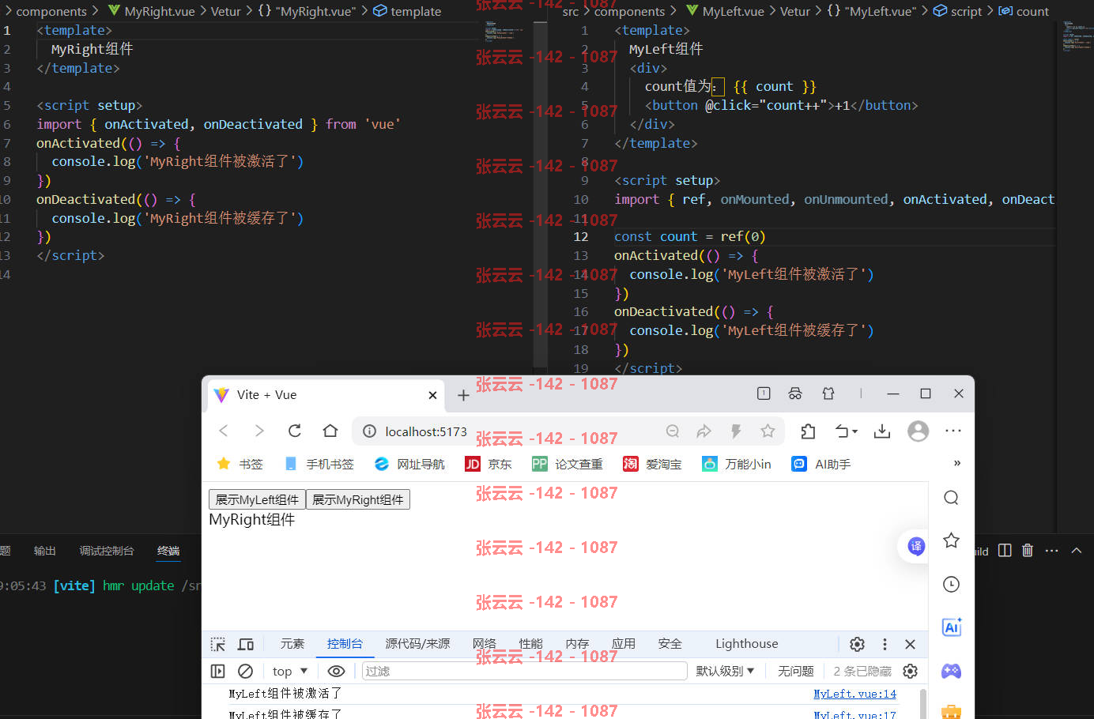Open console settings gear

coord(911,671)
